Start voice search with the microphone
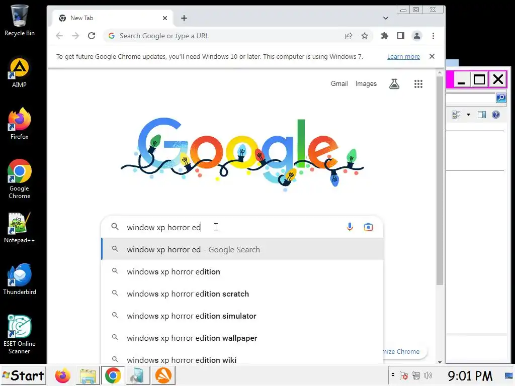This screenshot has height=386, width=515. pos(350,227)
